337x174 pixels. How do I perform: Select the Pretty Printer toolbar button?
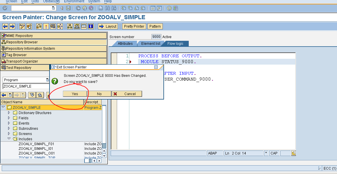click(134, 26)
